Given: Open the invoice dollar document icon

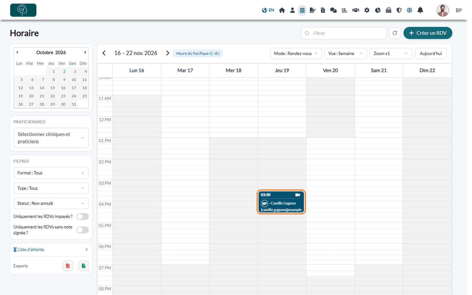Looking at the screenshot, I should click(323, 10).
